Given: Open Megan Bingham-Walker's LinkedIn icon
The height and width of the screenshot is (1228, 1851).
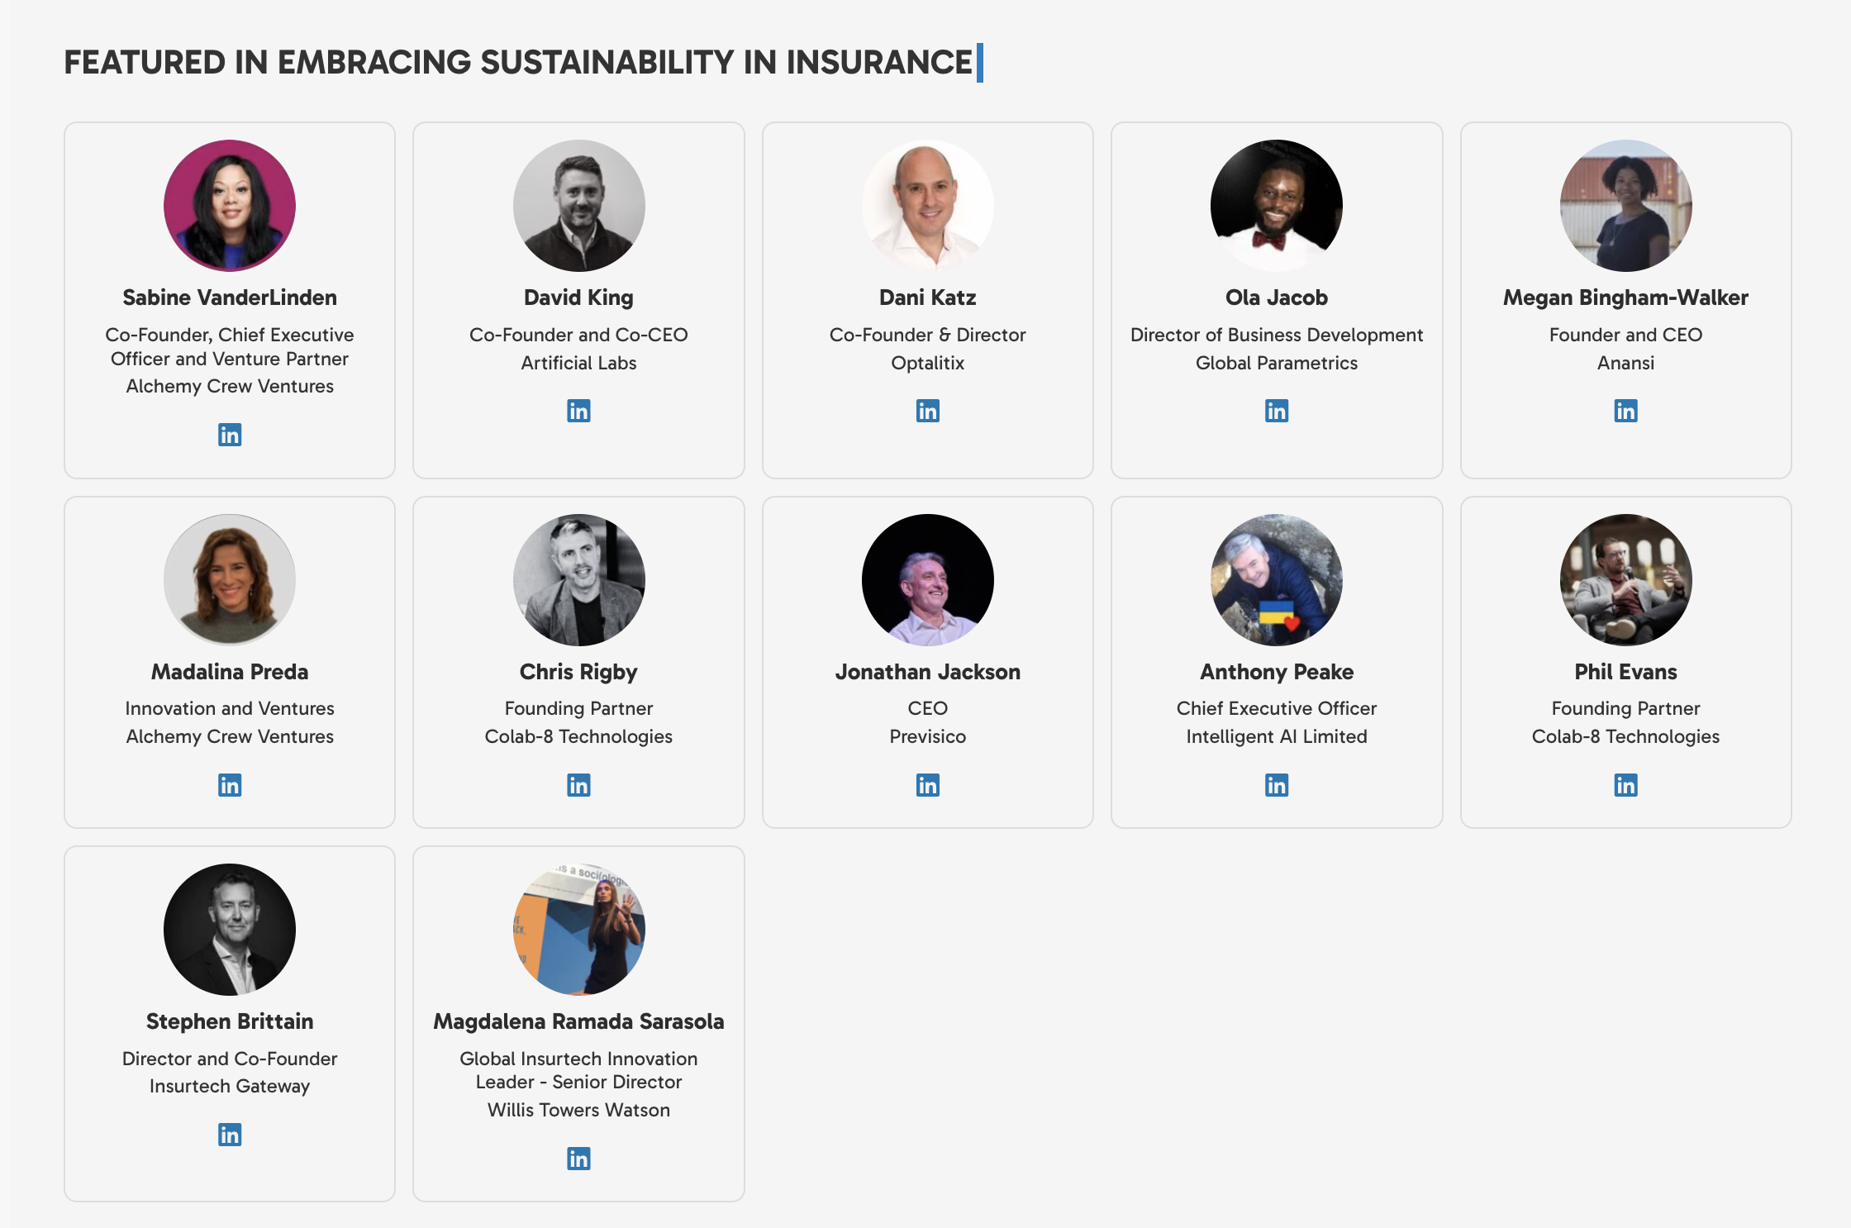Looking at the screenshot, I should pyautogui.click(x=1625, y=411).
